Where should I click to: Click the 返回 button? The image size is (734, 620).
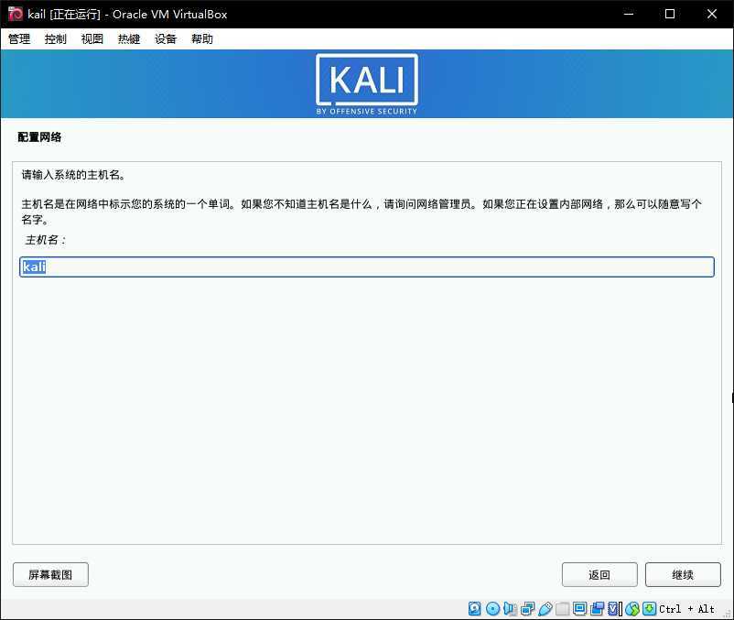coord(599,574)
